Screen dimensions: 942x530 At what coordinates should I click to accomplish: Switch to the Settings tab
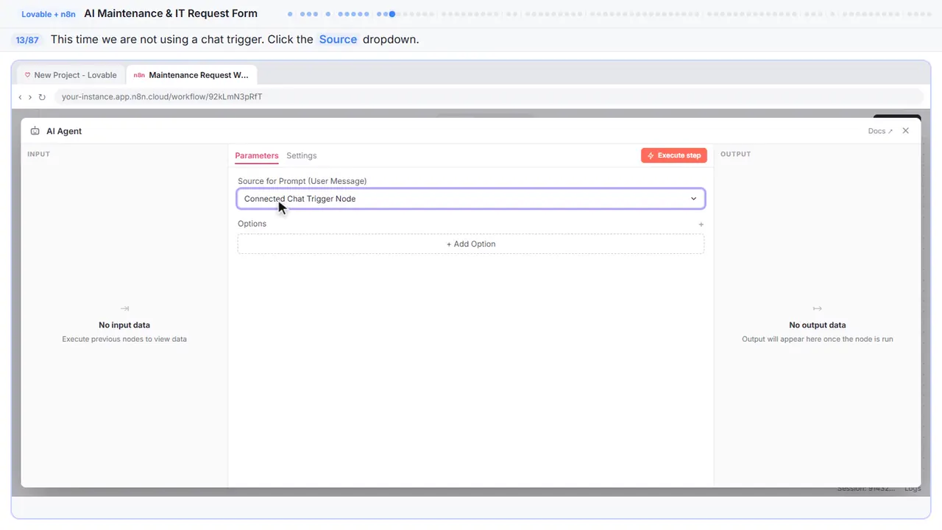tap(302, 155)
